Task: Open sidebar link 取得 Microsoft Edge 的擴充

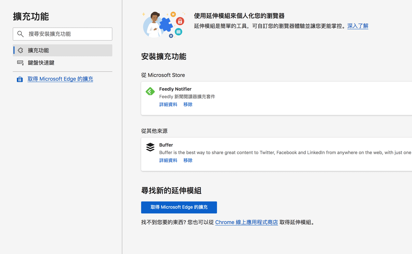Action: tap(60, 79)
